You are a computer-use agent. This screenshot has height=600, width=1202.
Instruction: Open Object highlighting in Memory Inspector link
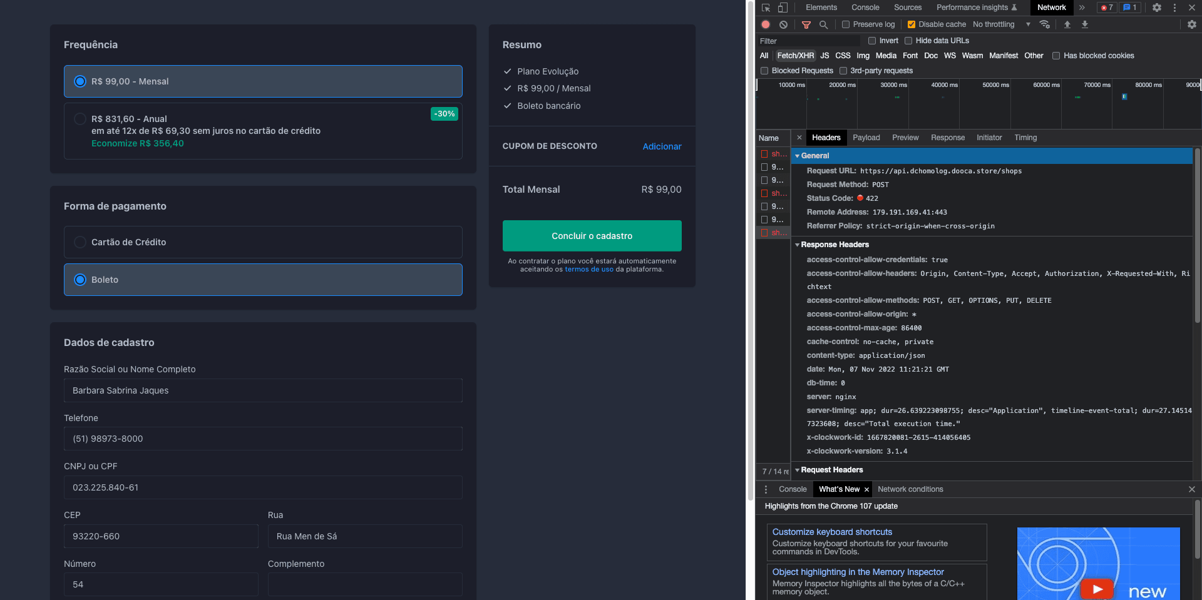click(x=858, y=572)
